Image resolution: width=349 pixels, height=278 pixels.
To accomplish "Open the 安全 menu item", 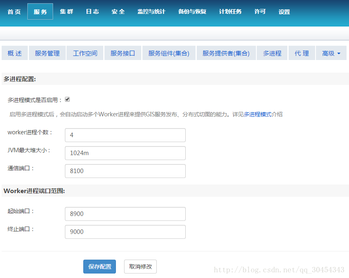I will [x=118, y=11].
